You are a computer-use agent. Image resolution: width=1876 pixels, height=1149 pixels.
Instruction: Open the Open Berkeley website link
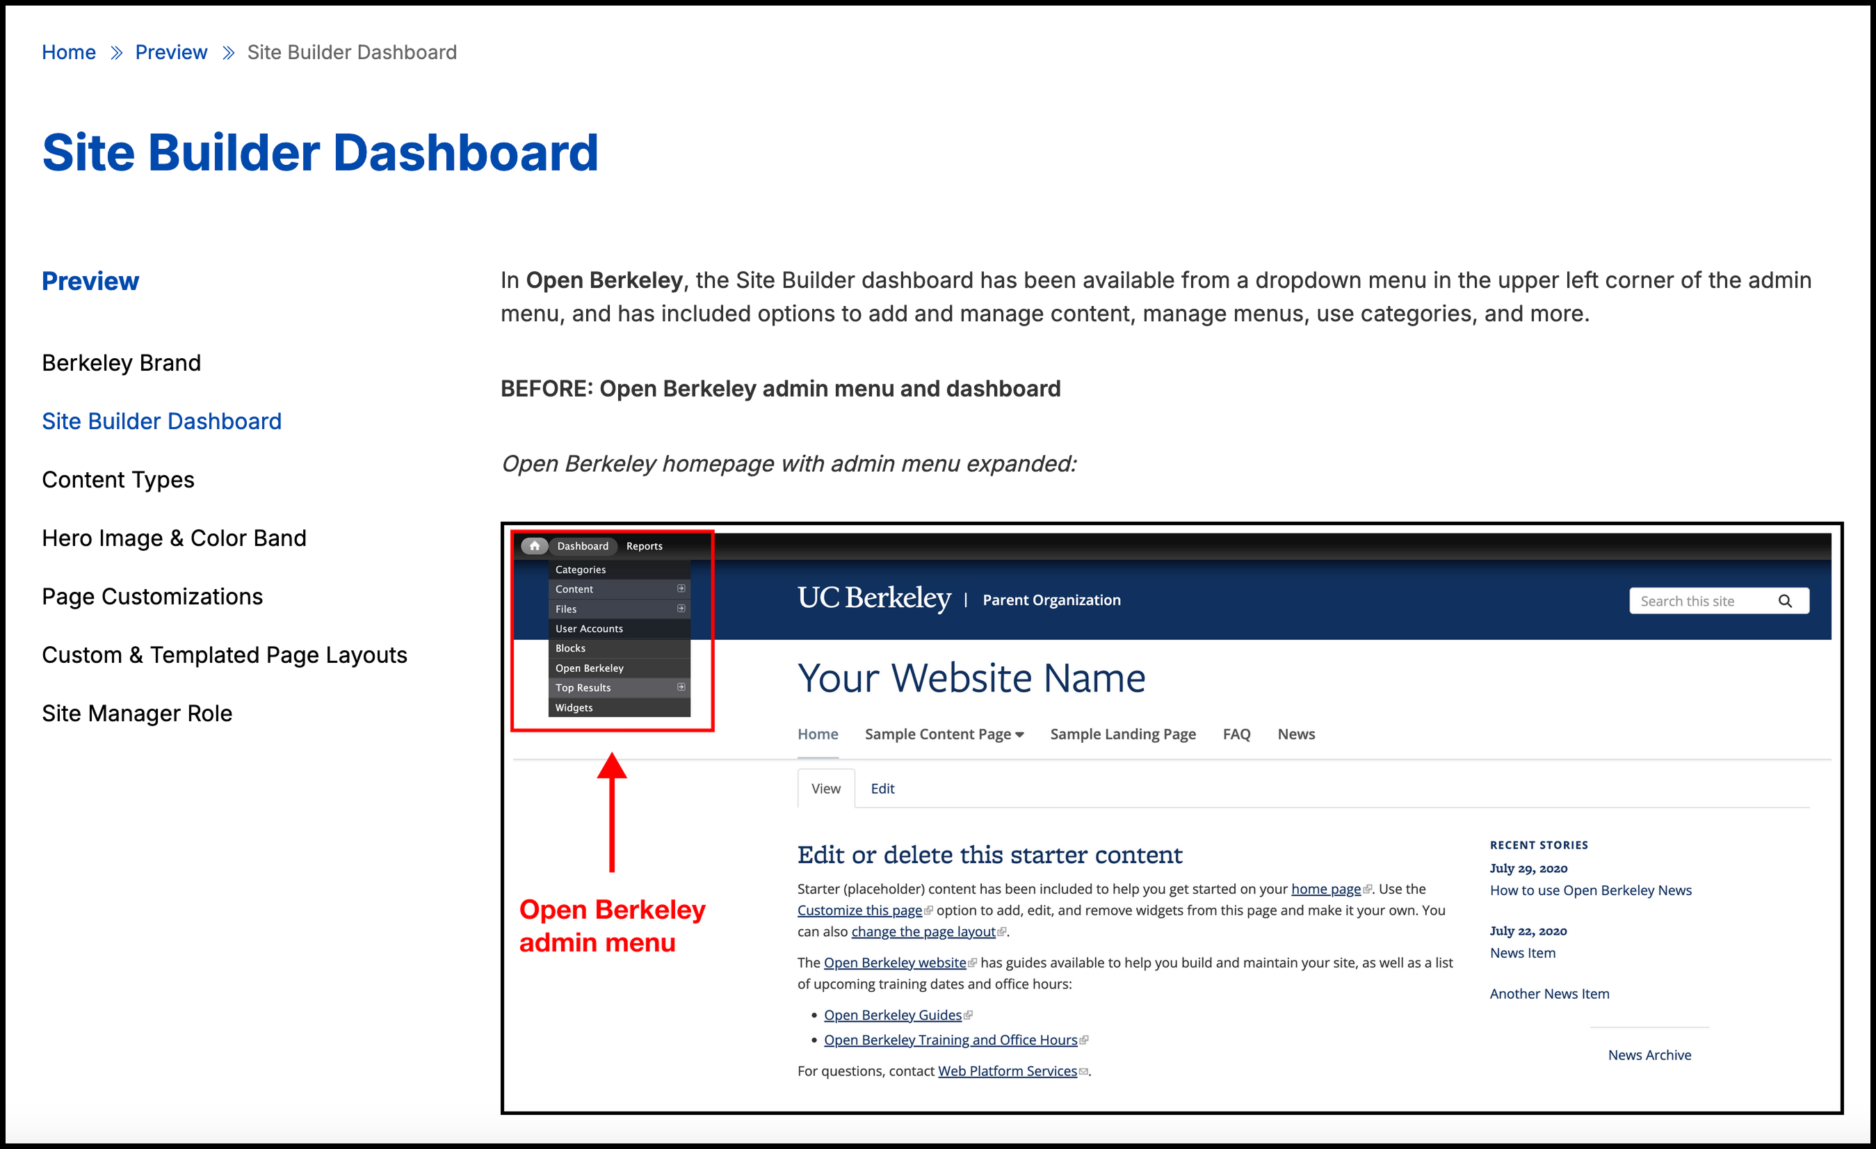pos(895,963)
